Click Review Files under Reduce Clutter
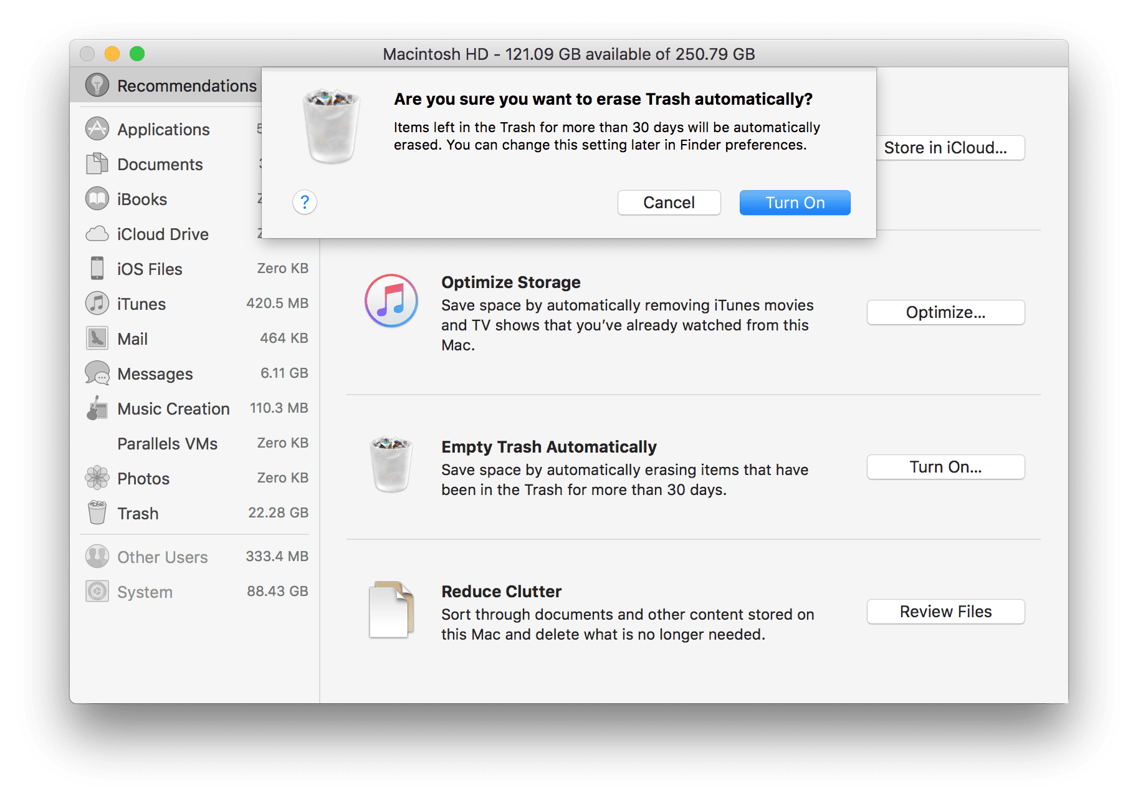 945,612
